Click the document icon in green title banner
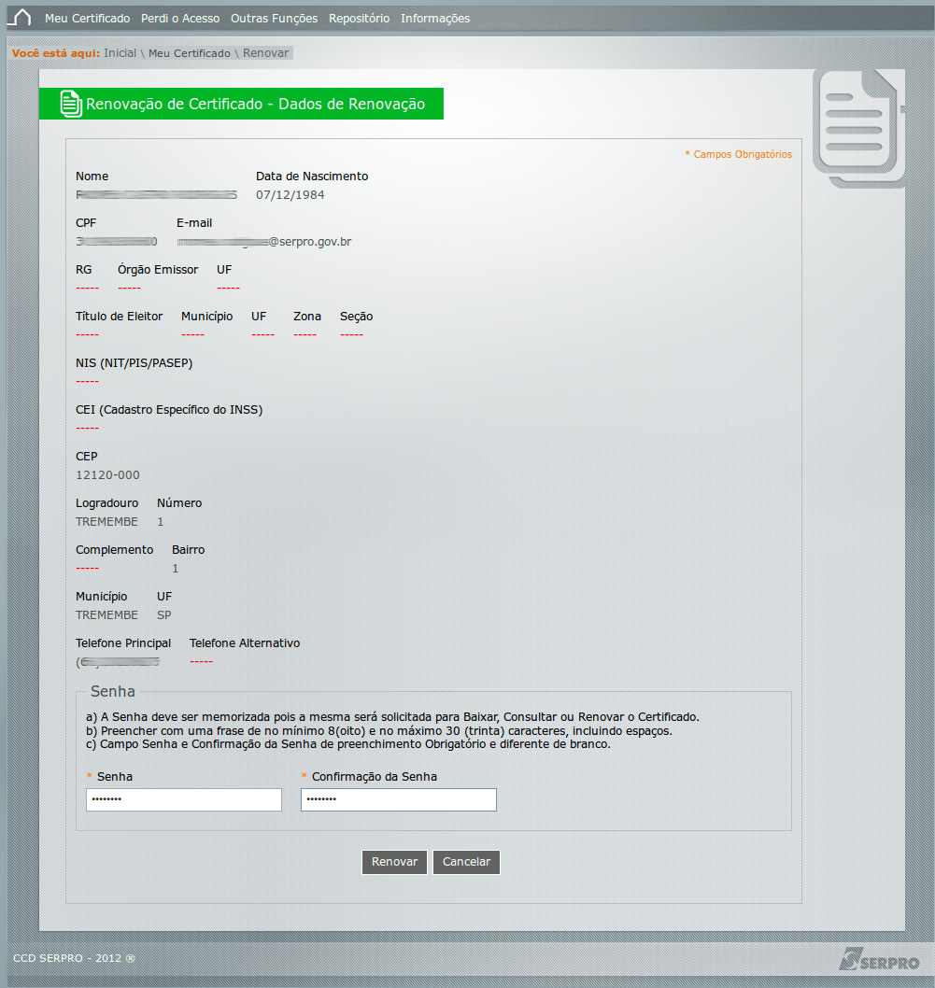The height and width of the screenshot is (988, 935). coord(70,104)
